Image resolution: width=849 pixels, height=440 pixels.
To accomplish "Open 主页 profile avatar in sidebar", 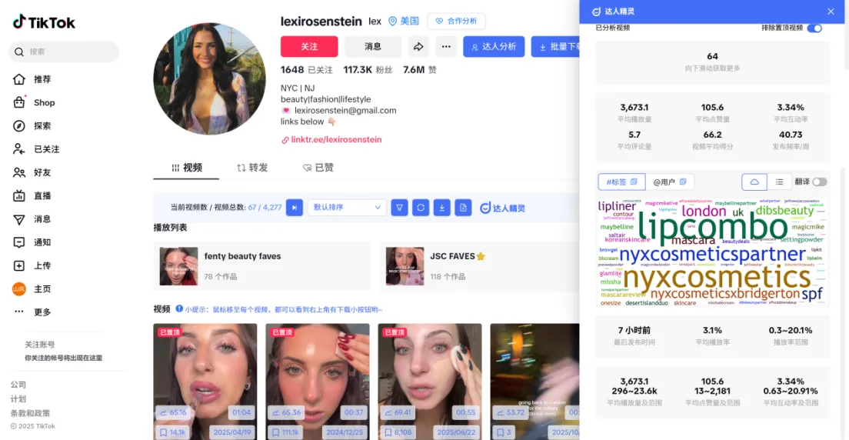I will [19, 288].
